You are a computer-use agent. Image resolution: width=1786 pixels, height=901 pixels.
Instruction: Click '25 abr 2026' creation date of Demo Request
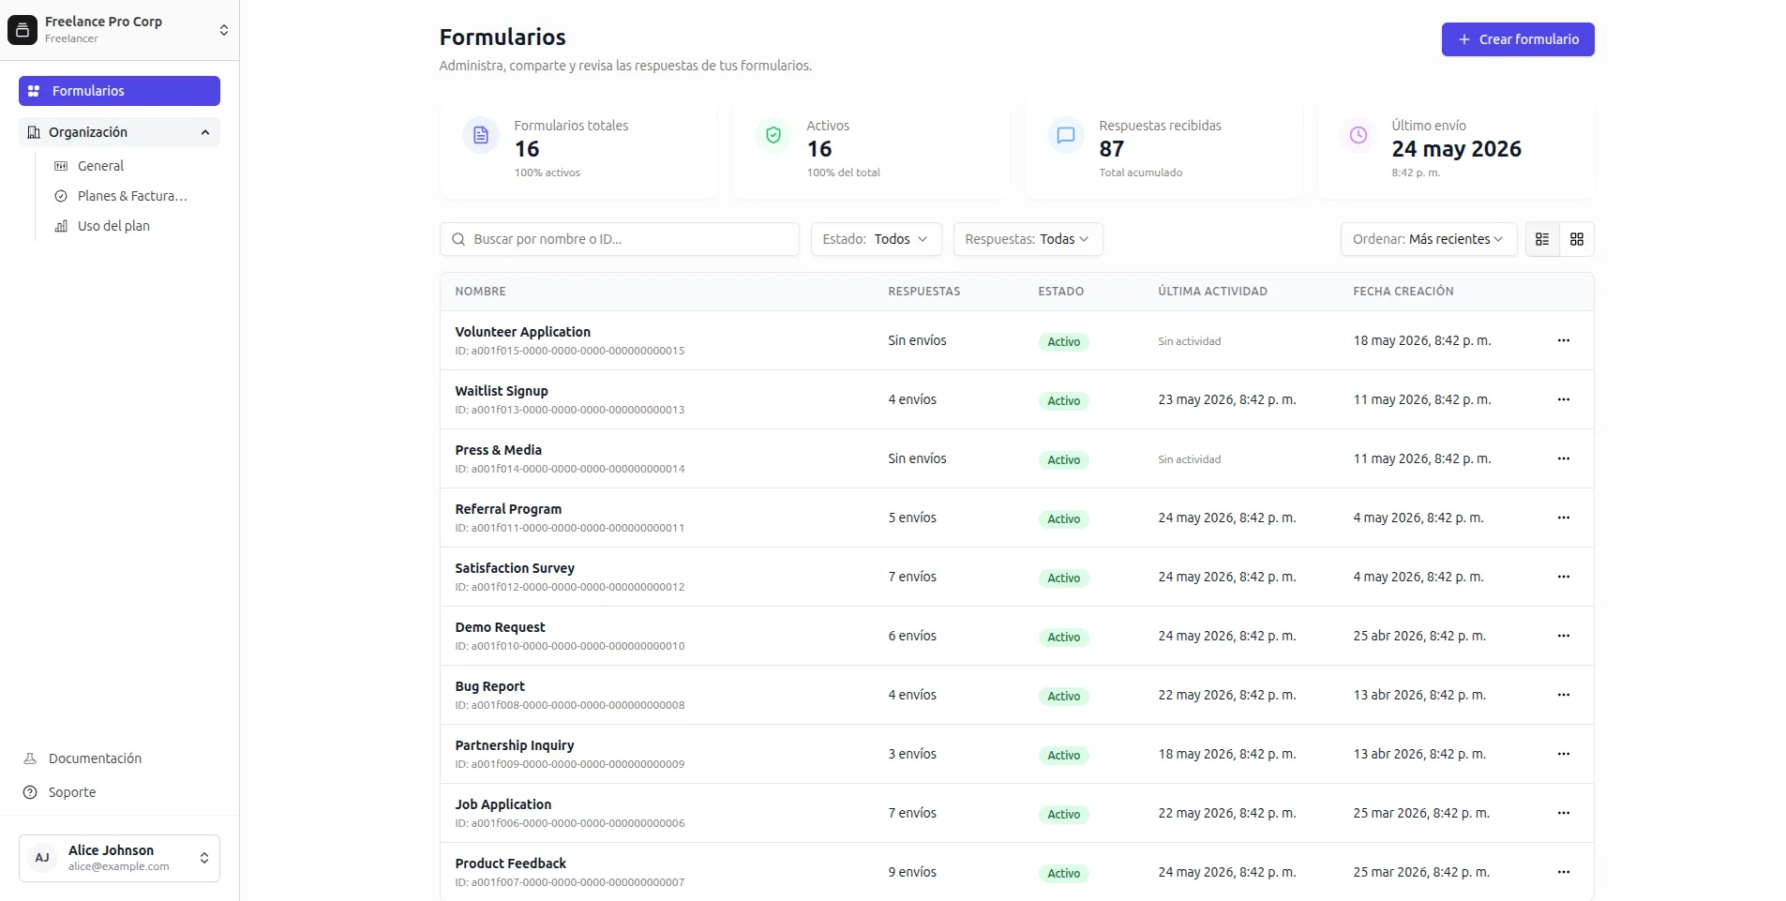1418,636
